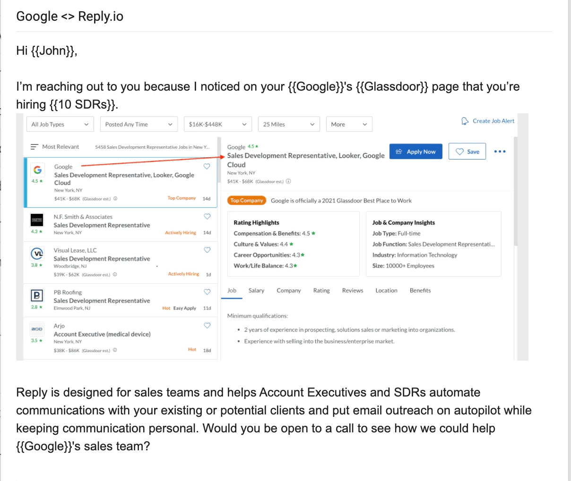Click info icon beside Arjo salary estimate
This screenshot has height=481, width=571.
(115, 350)
